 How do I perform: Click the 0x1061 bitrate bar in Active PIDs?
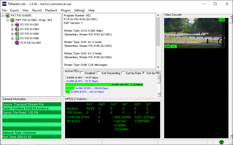click(104, 85)
